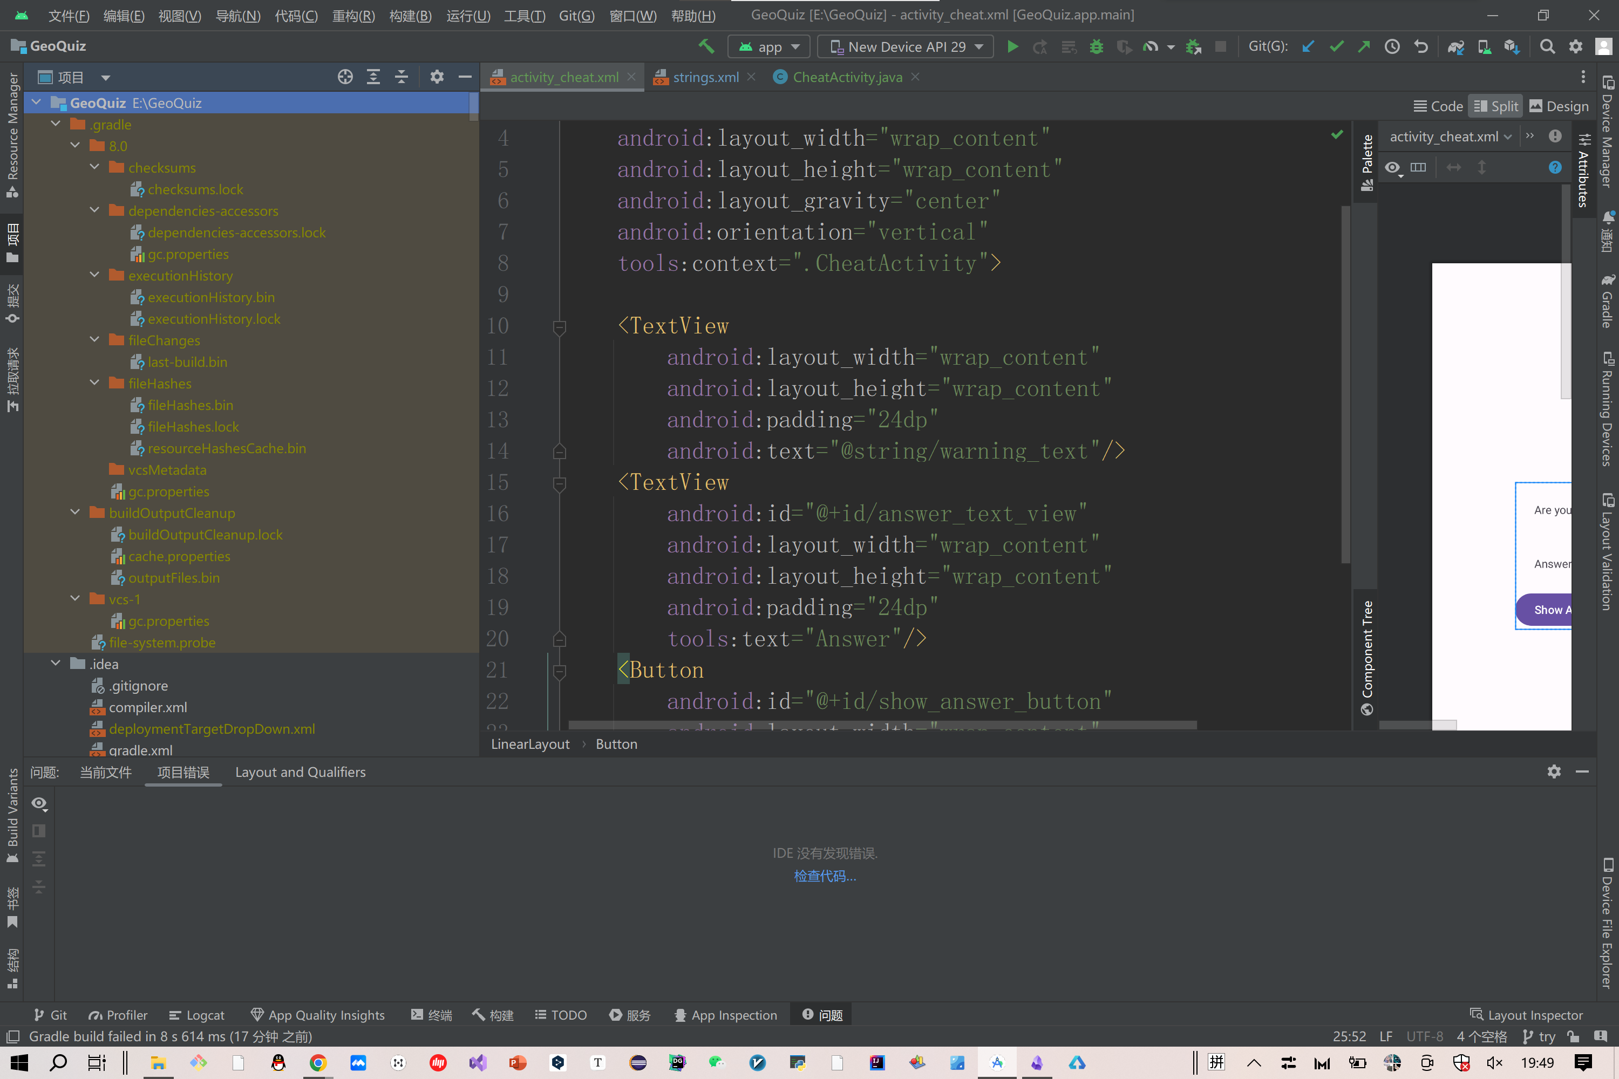The width and height of the screenshot is (1619, 1079).
Task: Open Chrome from the Windows taskbar
Action: [x=317, y=1063]
